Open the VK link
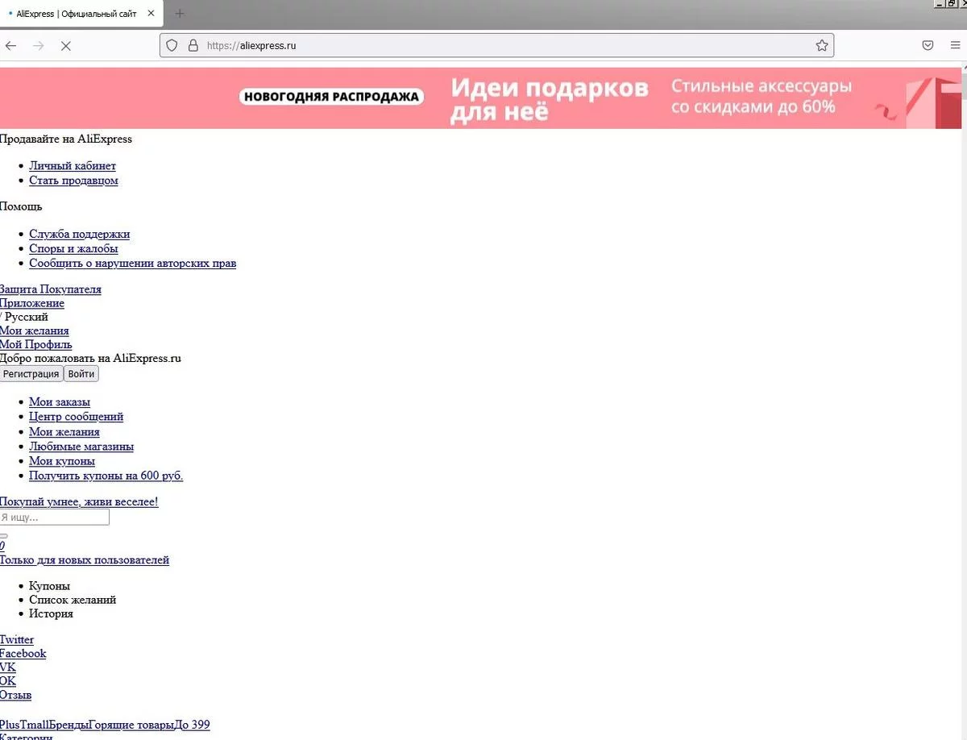 tap(8, 667)
